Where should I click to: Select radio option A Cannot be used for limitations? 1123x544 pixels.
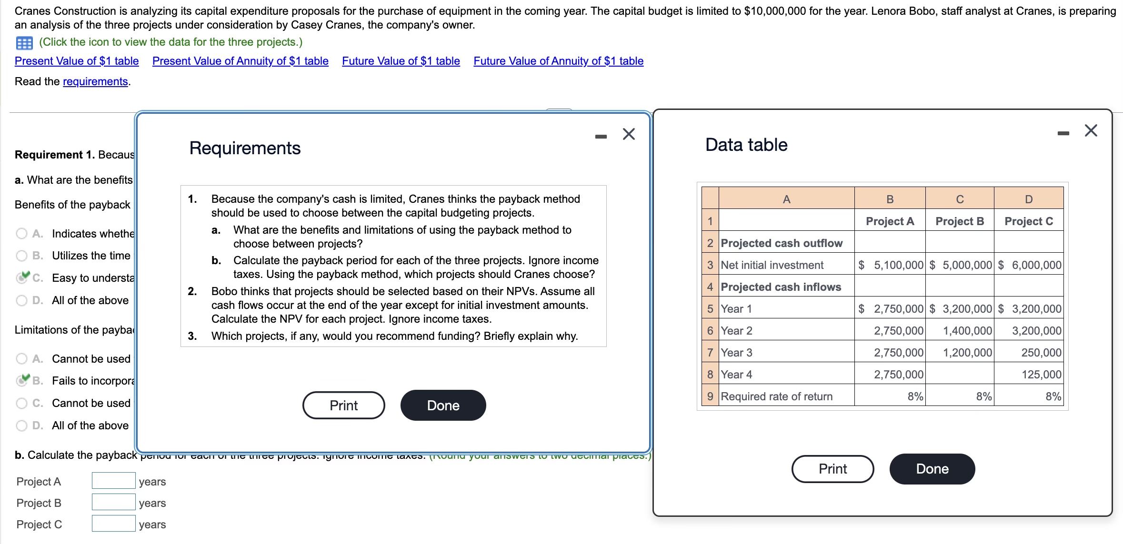pos(21,358)
